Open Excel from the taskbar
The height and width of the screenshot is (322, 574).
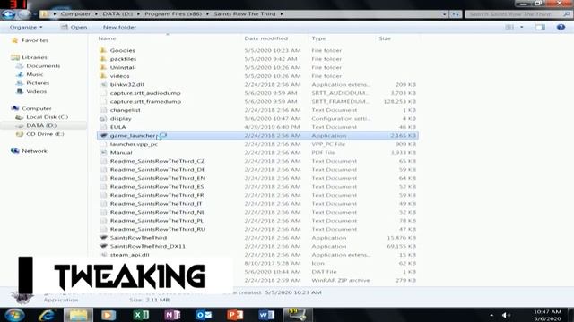point(141,315)
